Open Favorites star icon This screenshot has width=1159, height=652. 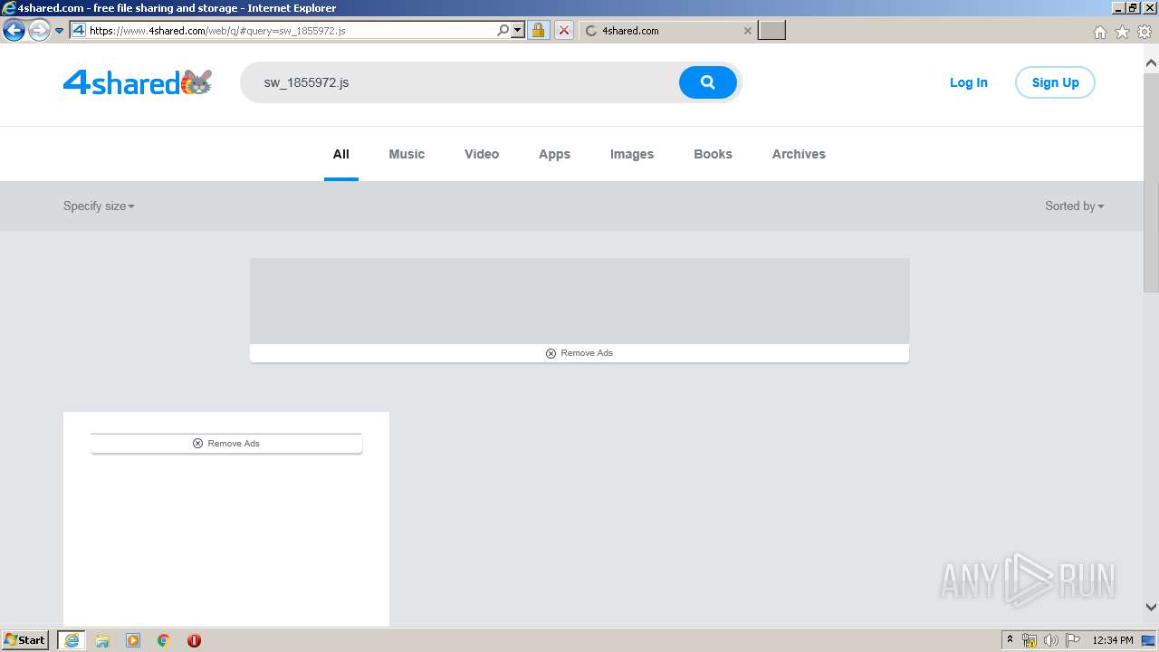click(1122, 32)
